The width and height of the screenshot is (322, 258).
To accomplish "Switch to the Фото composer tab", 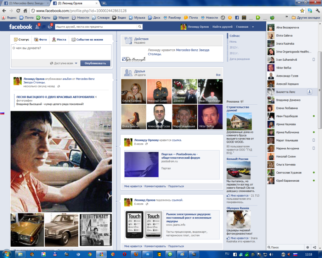I will click(41, 40).
